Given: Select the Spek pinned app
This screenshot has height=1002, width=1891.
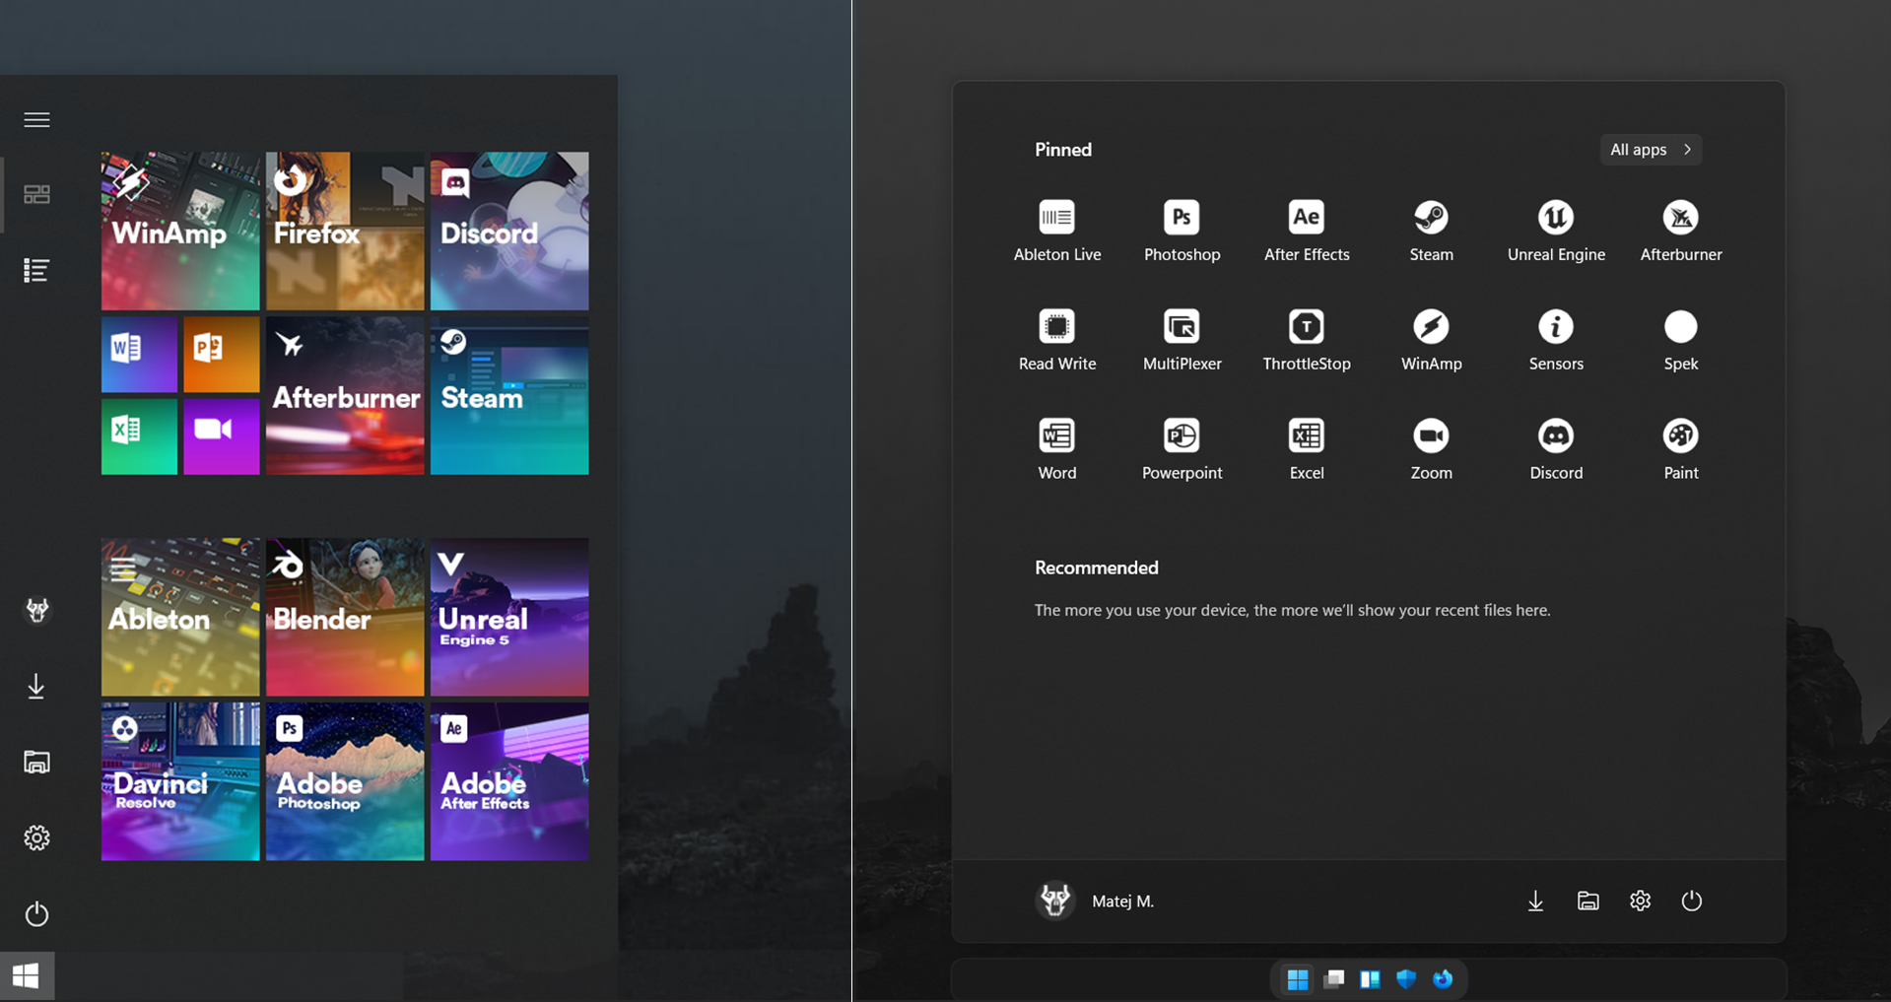Looking at the screenshot, I should pos(1680,337).
